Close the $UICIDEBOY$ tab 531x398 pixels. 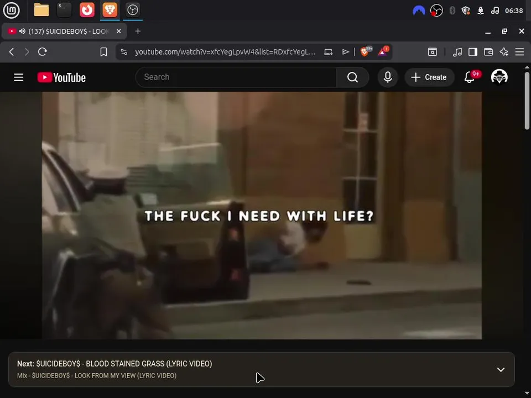(x=118, y=31)
